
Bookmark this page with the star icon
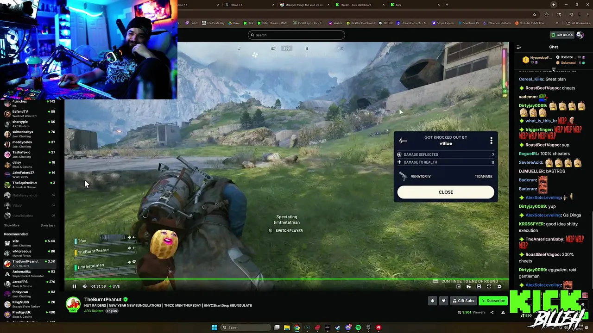[535, 14]
